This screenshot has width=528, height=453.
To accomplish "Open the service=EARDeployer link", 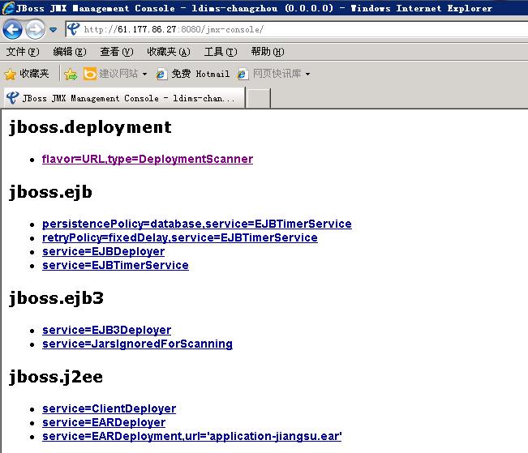I will [104, 422].
